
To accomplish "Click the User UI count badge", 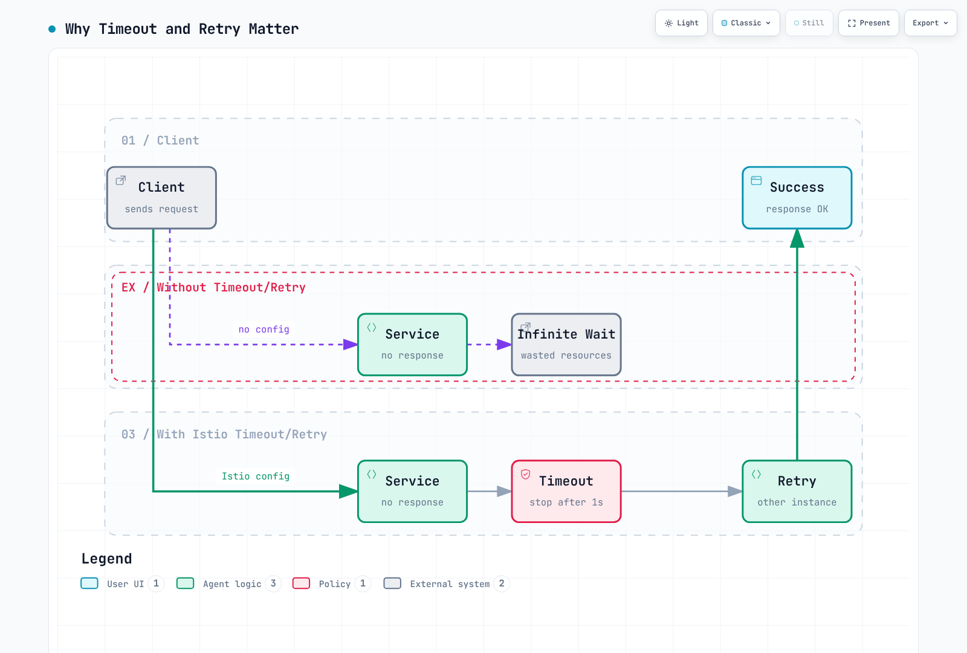I will (156, 583).
